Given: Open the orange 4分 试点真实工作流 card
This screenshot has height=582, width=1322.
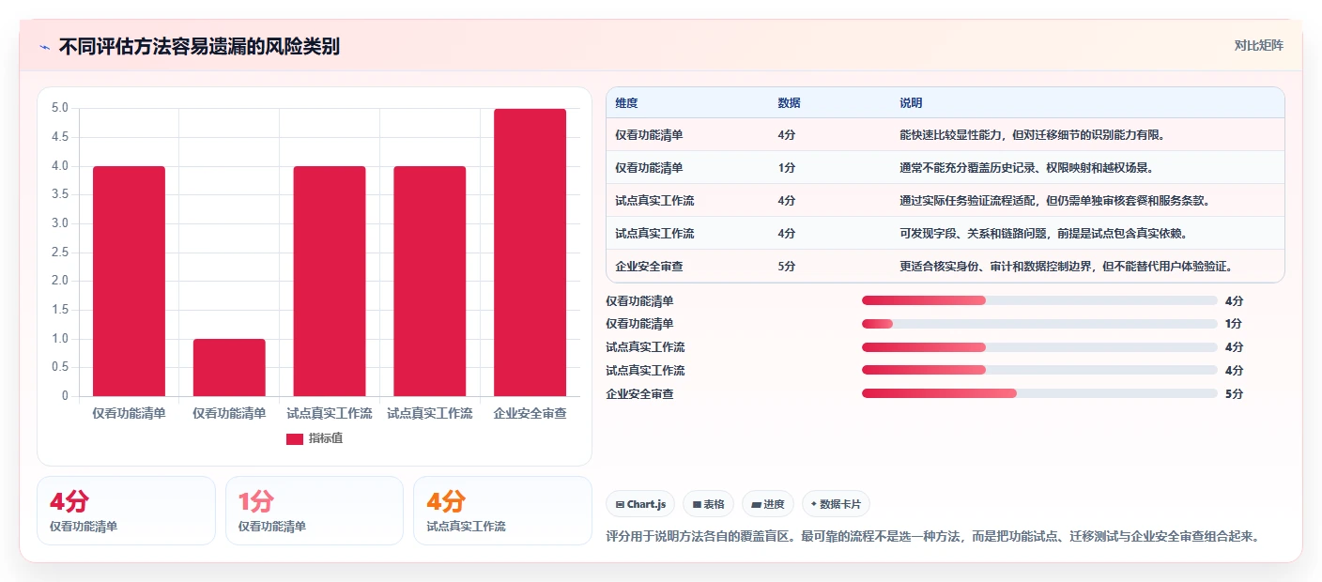Looking at the screenshot, I should pyautogui.click(x=502, y=511).
